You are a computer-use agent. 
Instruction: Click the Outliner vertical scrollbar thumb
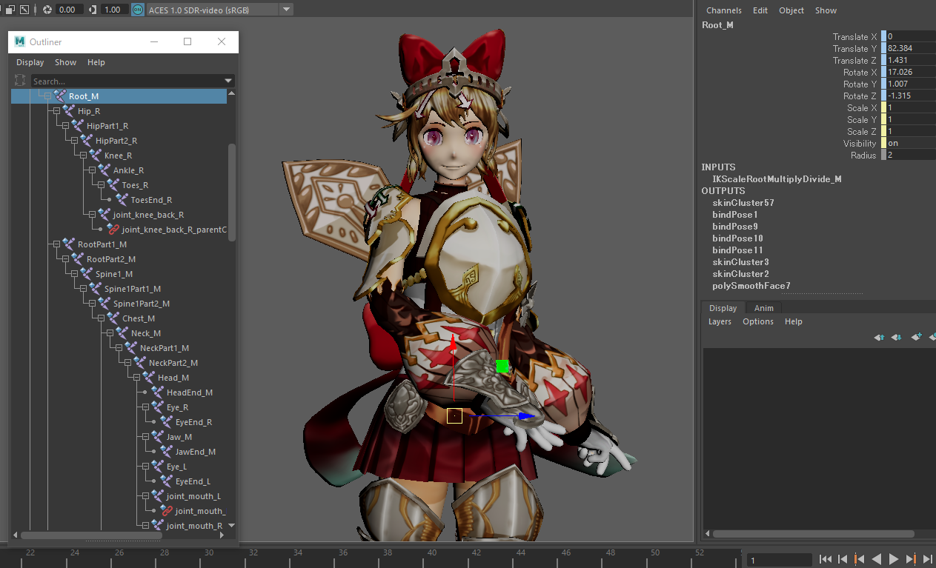pos(232,191)
